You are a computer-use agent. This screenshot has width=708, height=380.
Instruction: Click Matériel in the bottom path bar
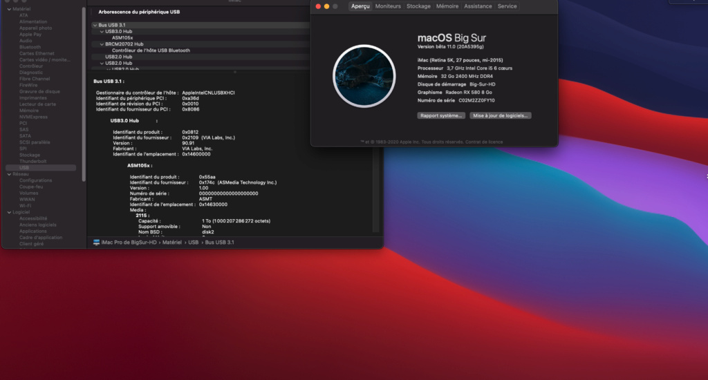172,243
